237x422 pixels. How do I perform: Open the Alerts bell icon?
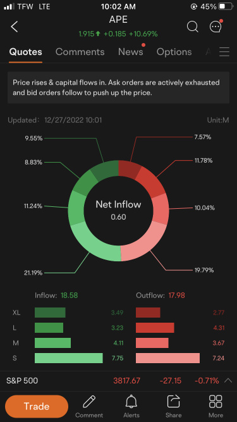pyautogui.click(x=131, y=402)
